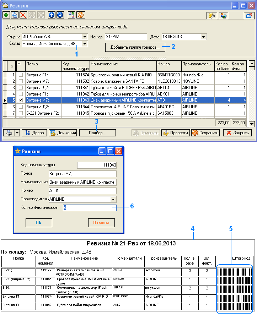Viewport: 257px width, 315px height.
Task: Click the Провести button
Action: 175,133
